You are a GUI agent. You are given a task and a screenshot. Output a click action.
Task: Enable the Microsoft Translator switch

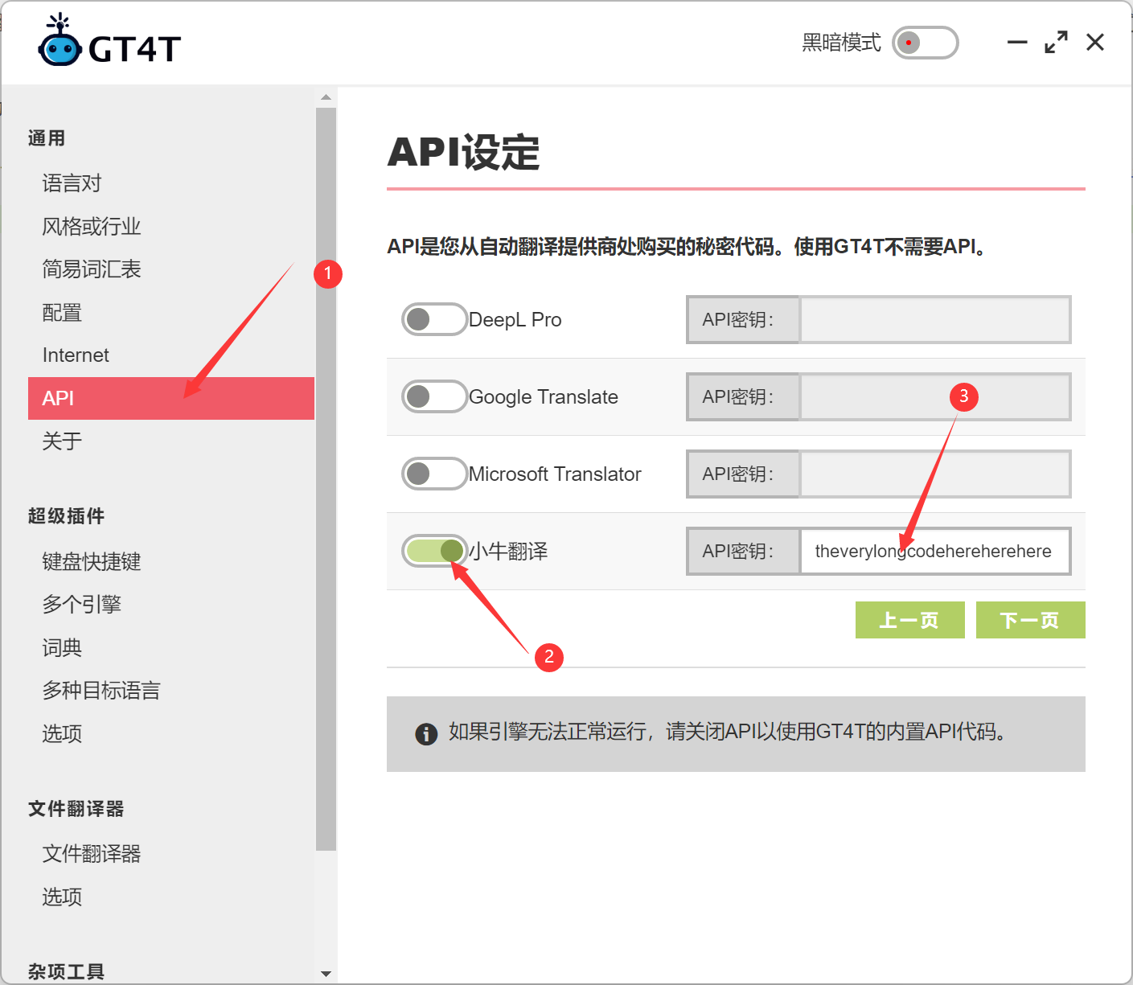pyautogui.click(x=433, y=474)
